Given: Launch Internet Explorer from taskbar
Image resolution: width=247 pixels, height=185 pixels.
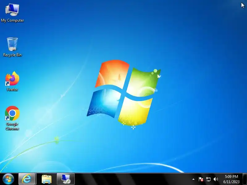Looking at the screenshot, I should [x=27, y=179].
